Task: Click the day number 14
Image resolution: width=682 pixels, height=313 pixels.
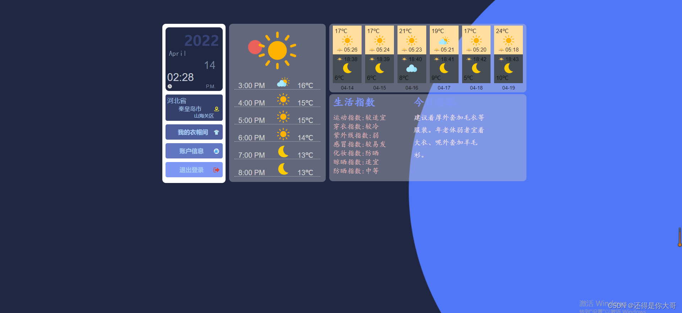Action: click(x=210, y=65)
